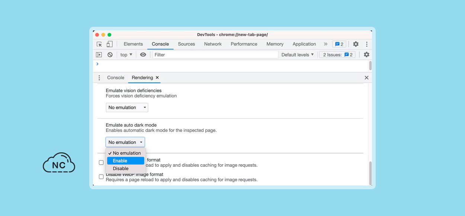The height and width of the screenshot is (216, 465).
Task: Toggle the checkbox above Disable WebP
Action: [101, 163]
